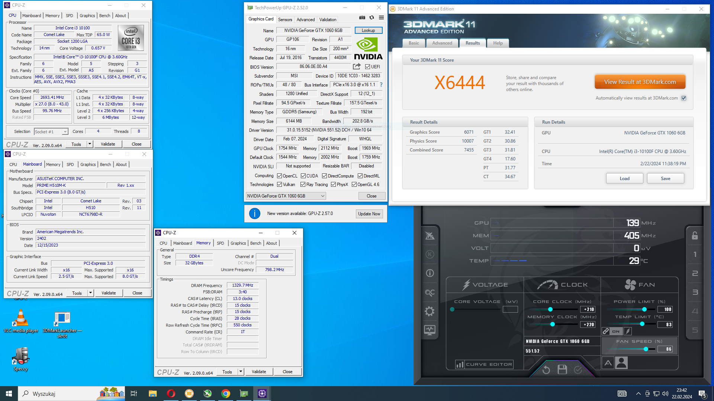Viewport: 714px width, 401px height.
Task: Toggle the DirectML checkbox
Action: click(x=360, y=176)
